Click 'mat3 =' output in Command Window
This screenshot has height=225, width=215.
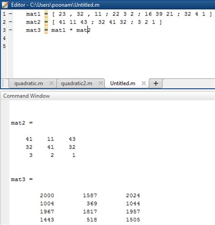pyautogui.click(x=22, y=180)
